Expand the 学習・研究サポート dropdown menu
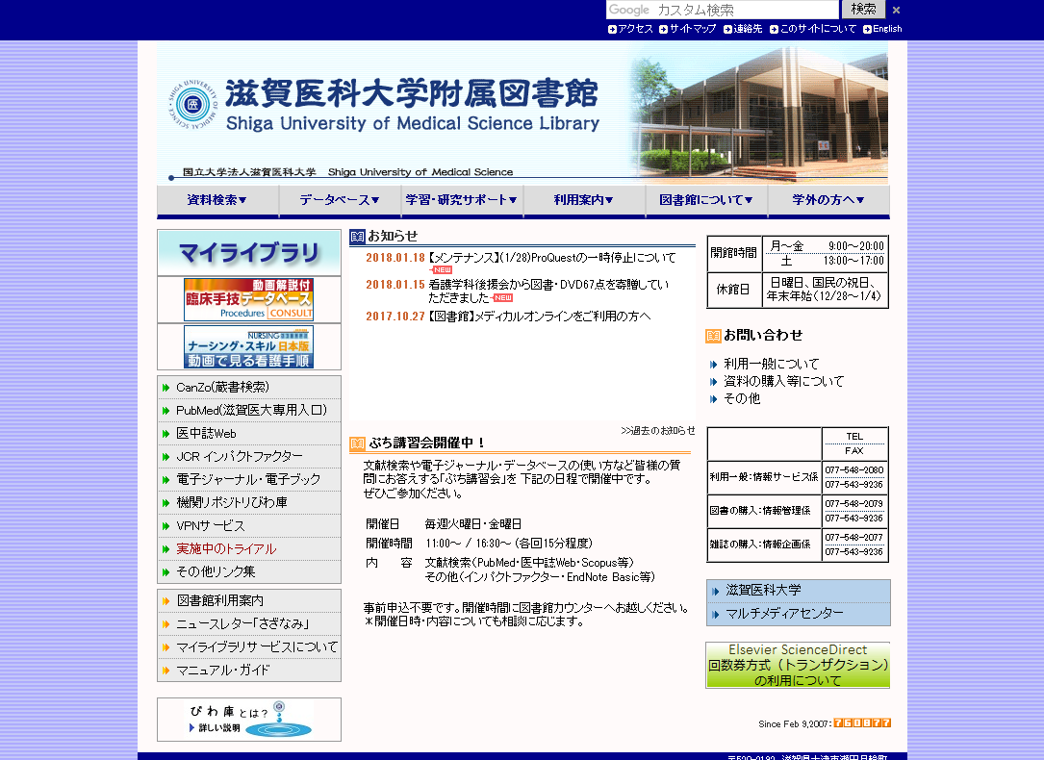Screen dimensions: 1044x760 [x=462, y=200]
